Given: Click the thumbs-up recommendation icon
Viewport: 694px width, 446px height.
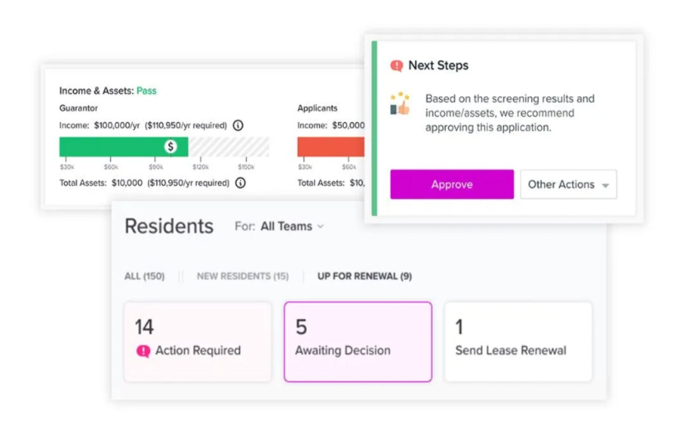Looking at the screenshot, I should [x=400, y=104].
